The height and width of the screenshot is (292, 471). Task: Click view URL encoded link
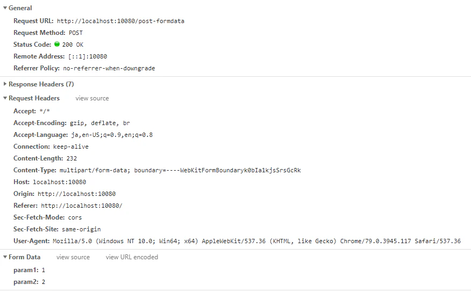click(x=132, y=257)
